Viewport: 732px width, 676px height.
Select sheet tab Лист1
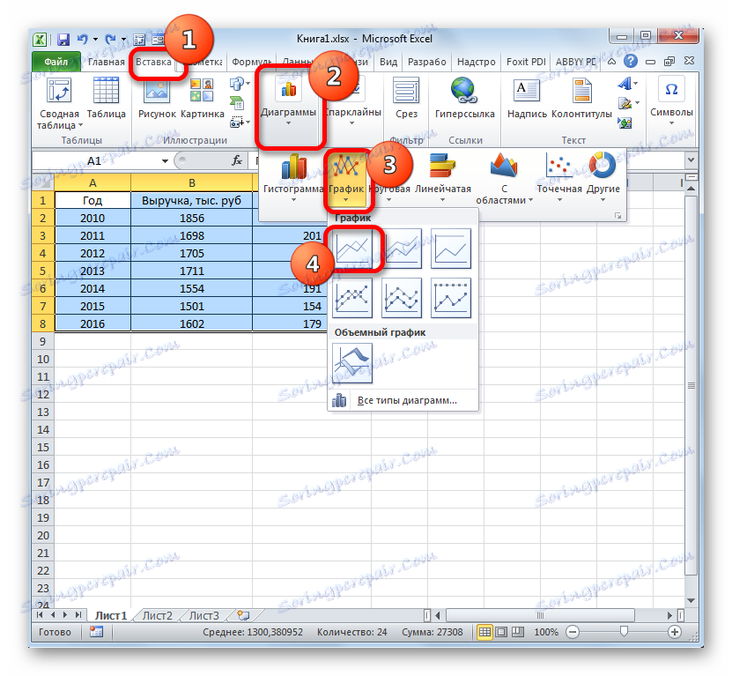pyautogui.click(x=111, y=616)
